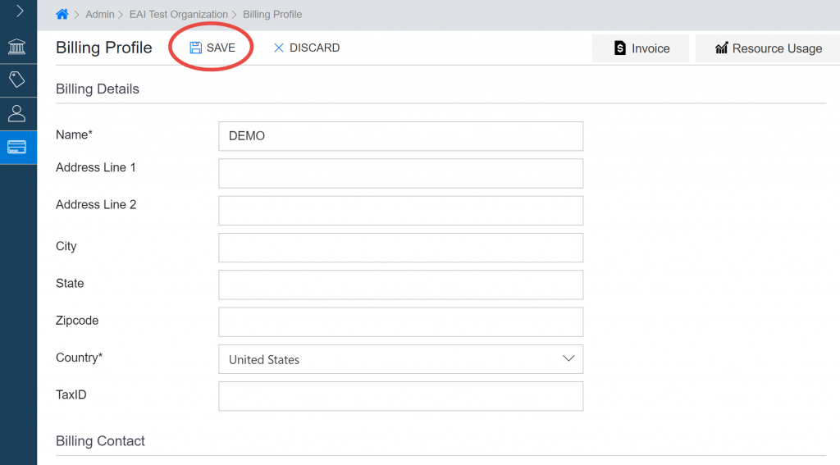Click the Country dropdown chevron arrow
840x465 pixels.
(x=568, y=358)
